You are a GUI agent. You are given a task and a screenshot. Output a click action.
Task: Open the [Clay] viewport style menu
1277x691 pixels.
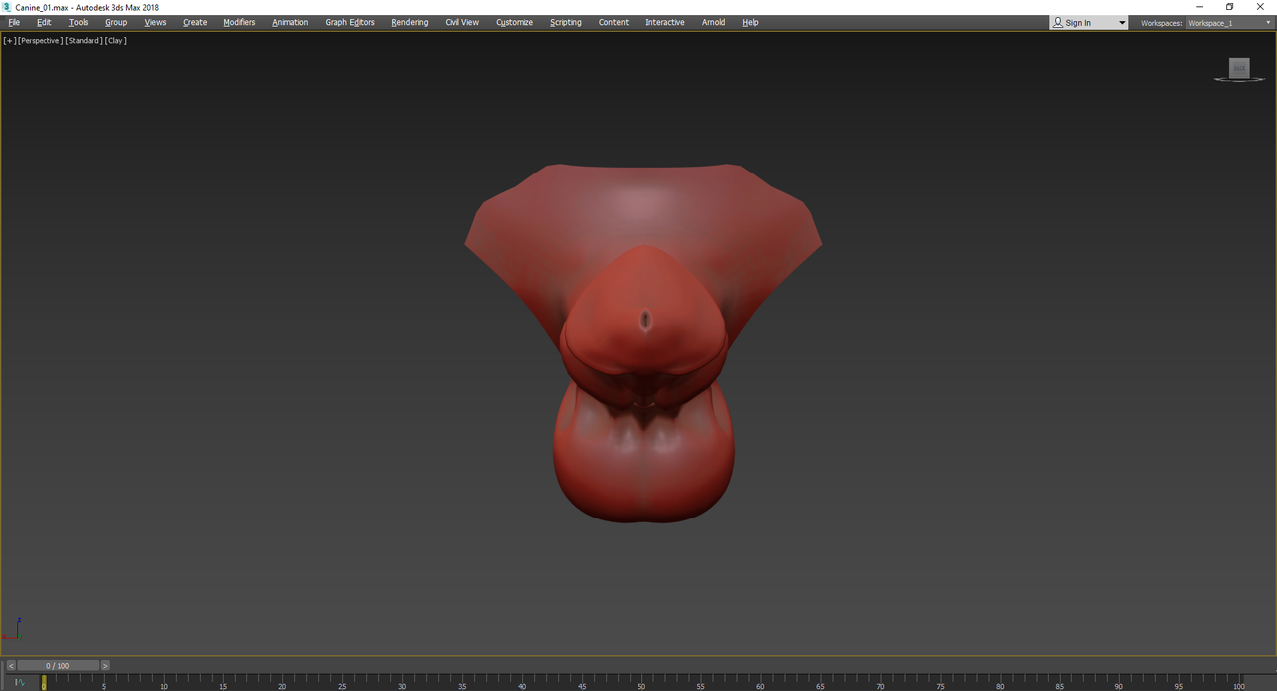tap(116, 41)
